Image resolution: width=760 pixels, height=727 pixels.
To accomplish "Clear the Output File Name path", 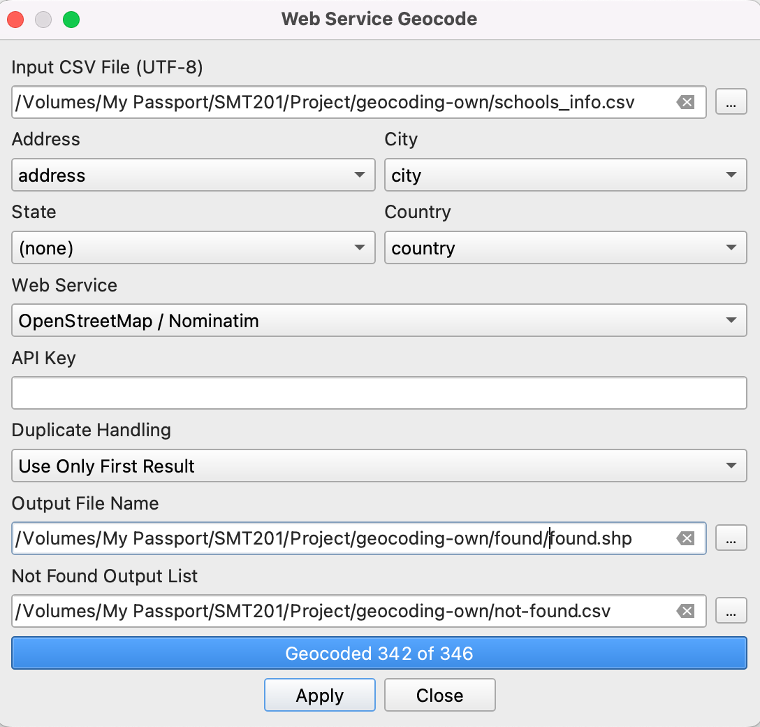I will click(685, 539).
